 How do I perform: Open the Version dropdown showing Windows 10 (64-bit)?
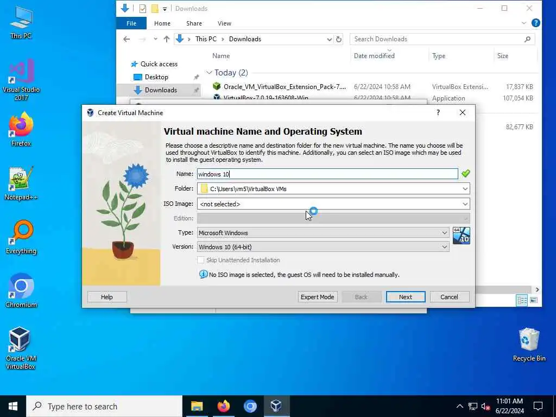[x=323, y=247]
